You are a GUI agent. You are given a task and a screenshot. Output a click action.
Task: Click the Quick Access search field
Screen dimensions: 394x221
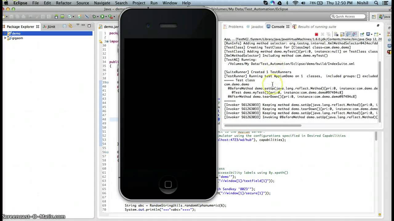348,17
